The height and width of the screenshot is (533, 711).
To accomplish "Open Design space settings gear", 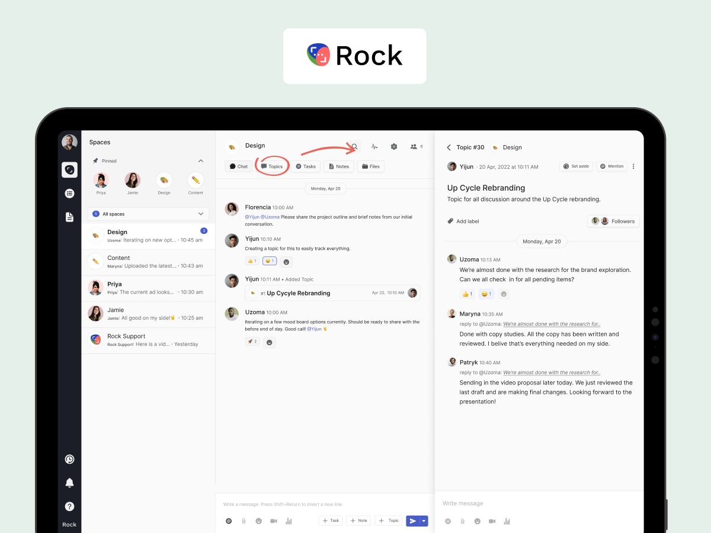I will tap(394, 146).
